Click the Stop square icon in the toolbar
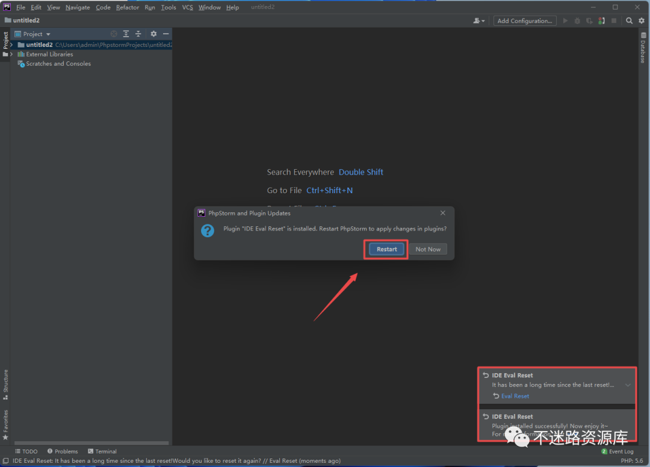This screenshot has width=650, height=467. pos(614,20)
